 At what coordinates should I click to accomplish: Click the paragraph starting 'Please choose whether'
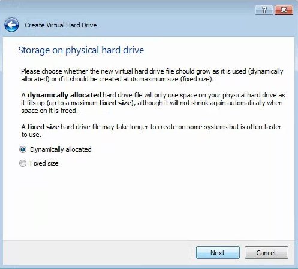(152, 75)
